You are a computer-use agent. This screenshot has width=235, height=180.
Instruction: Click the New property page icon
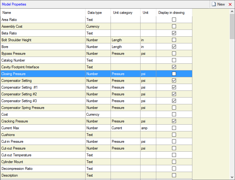click(214, 4)
